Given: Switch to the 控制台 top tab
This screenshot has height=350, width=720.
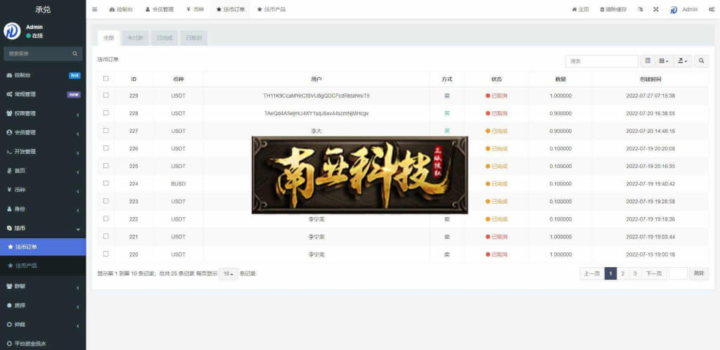Looking at the screenshot, I should click(121, 9).
